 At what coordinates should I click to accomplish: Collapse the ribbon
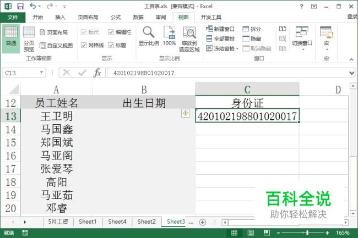click(351, 59)
